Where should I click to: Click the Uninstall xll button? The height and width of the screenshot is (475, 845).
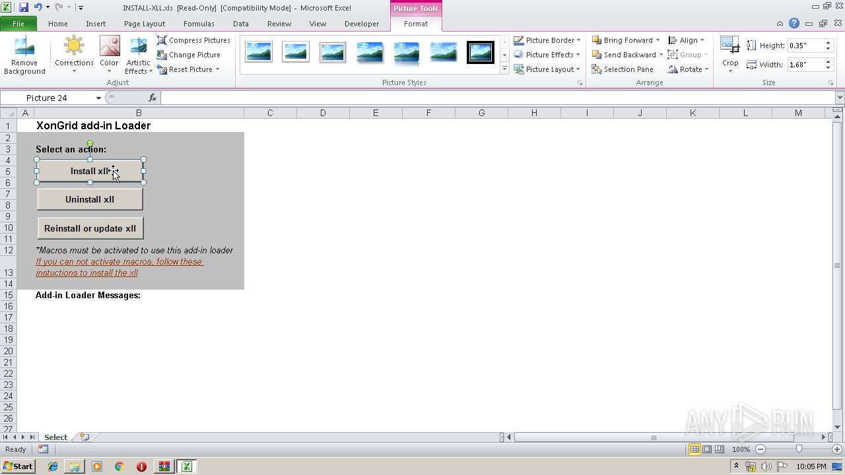[x=90, y=199]
